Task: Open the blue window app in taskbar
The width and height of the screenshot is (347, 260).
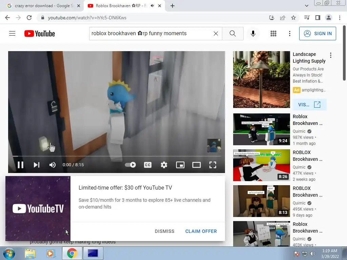Action: pos(93,253)
